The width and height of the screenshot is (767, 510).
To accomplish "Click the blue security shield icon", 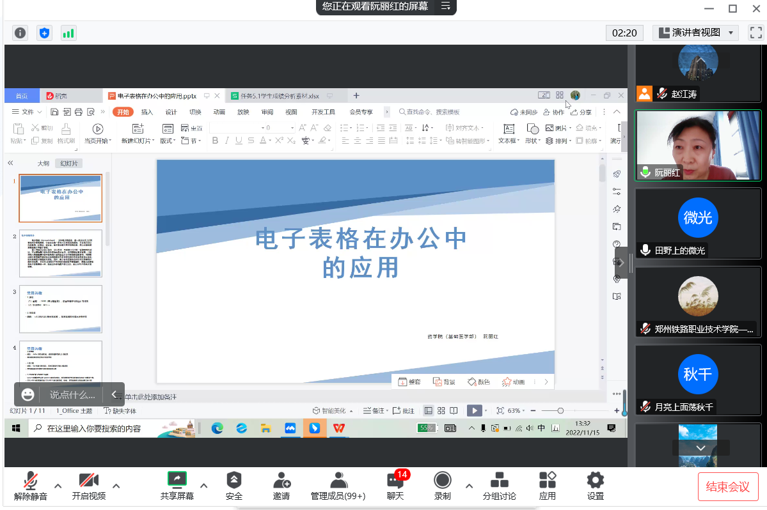I will pos(45,33).
